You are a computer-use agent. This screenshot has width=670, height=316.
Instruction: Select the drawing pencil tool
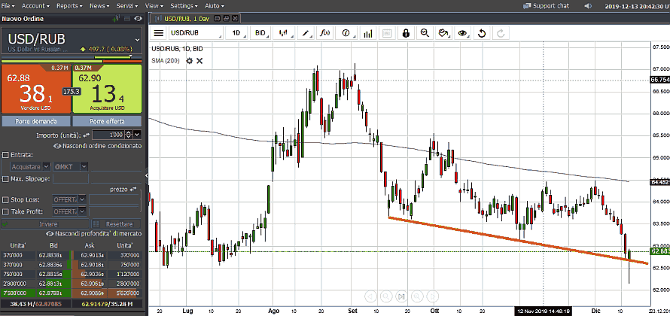pyautogui.click(x=306, y=33)
